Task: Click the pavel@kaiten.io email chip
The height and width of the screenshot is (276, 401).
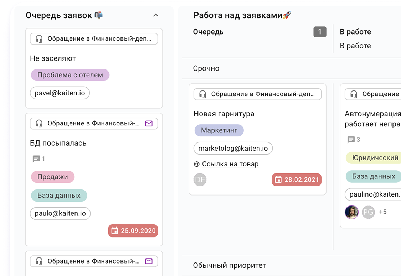Action: [60, 93]
